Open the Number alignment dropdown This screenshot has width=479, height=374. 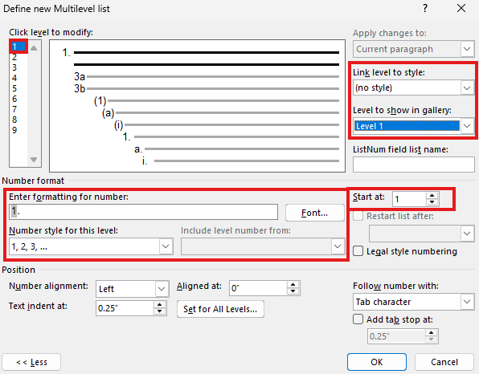coord(133,289)
